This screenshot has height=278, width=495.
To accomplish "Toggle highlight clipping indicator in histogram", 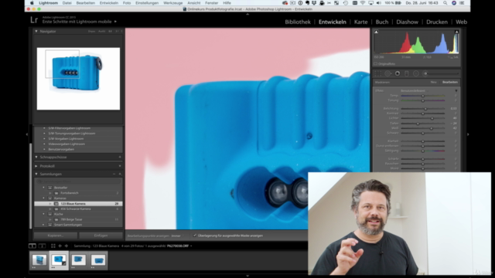I will (x=456, y=32).
